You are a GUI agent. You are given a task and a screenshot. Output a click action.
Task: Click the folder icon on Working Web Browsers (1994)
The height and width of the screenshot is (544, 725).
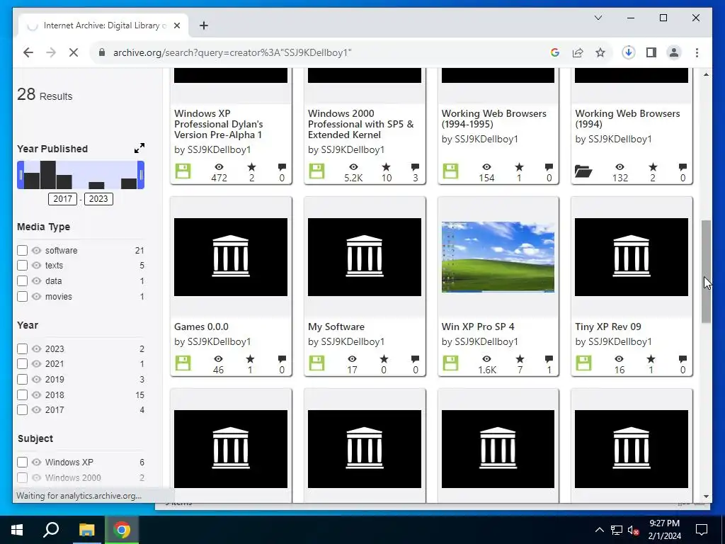coord(583,171)
